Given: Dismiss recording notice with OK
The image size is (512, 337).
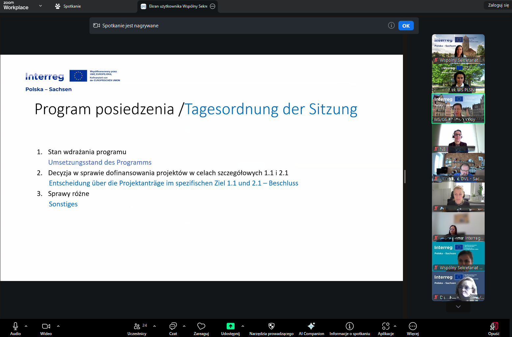Looking at the screenshot, I should coord(406,25).
